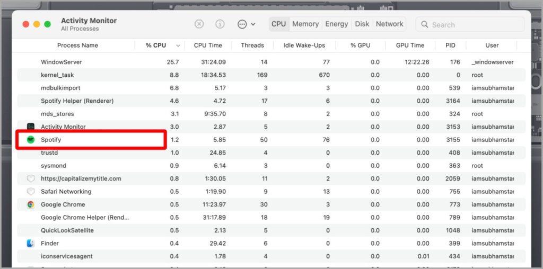Click 670 idle wake-ups value
This screenshot has width=543, height=269.
324,75
